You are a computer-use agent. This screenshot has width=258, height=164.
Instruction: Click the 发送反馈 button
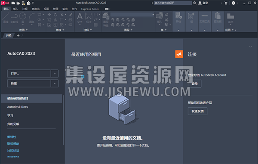coord(197,111)
